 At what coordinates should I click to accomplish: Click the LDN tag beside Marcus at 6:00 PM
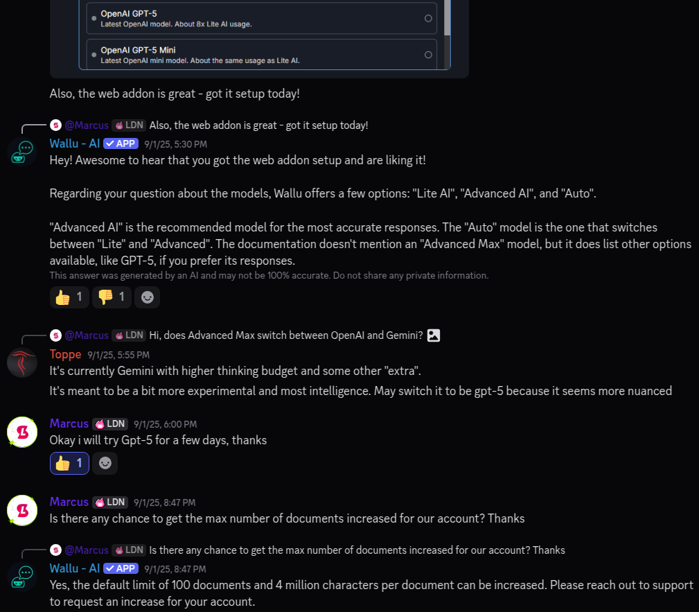coord(111,423)
